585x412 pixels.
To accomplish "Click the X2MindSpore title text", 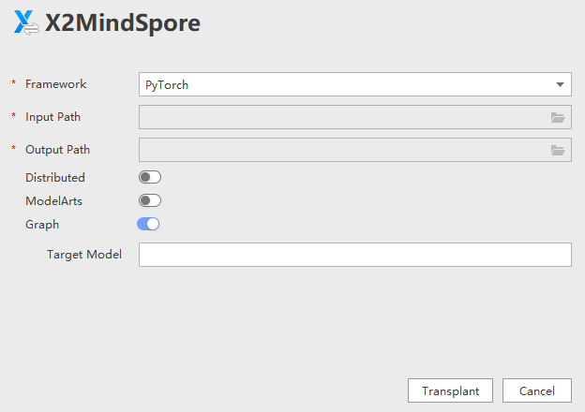I will (x=123, y=23).
